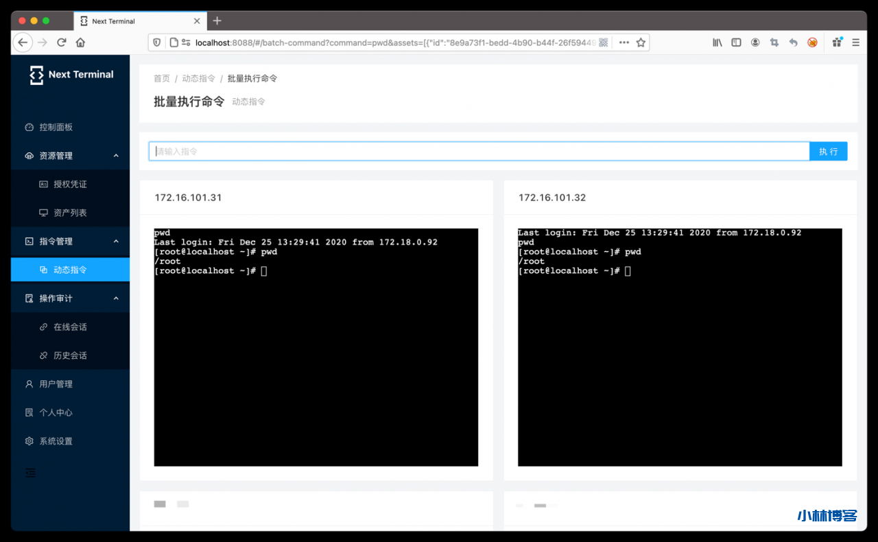
Task: Click the 首页 breadcrumb link
Action: point(162,78)
